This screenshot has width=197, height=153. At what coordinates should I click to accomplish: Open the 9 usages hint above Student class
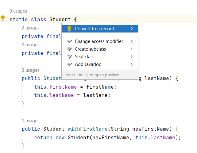pos(18,11)
